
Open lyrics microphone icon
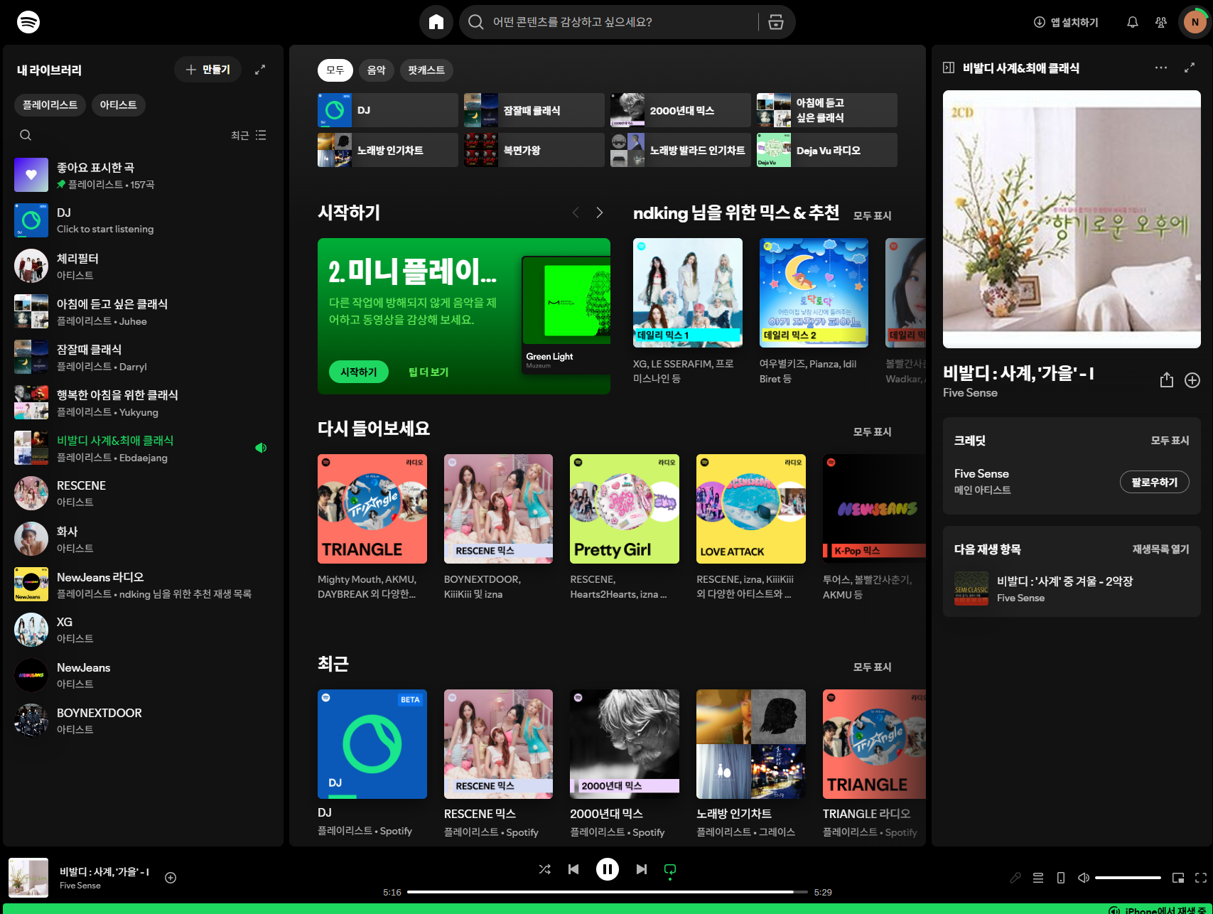[1015, 878]
